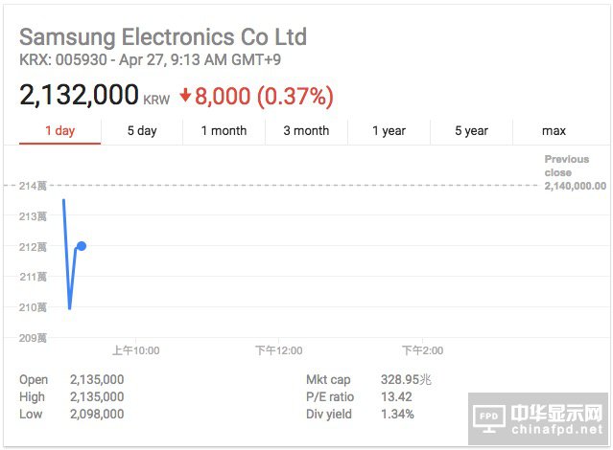Select the max range tab
This screenshot has width=613, height=450.
coord(554,131)
